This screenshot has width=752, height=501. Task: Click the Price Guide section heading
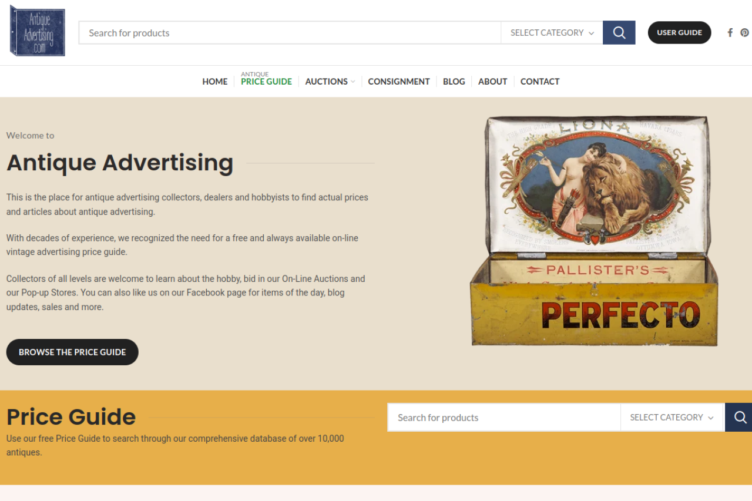click(71, 417)
